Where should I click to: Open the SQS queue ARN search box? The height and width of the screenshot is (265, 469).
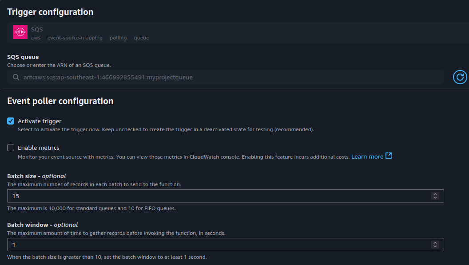[x=222, y=77]
